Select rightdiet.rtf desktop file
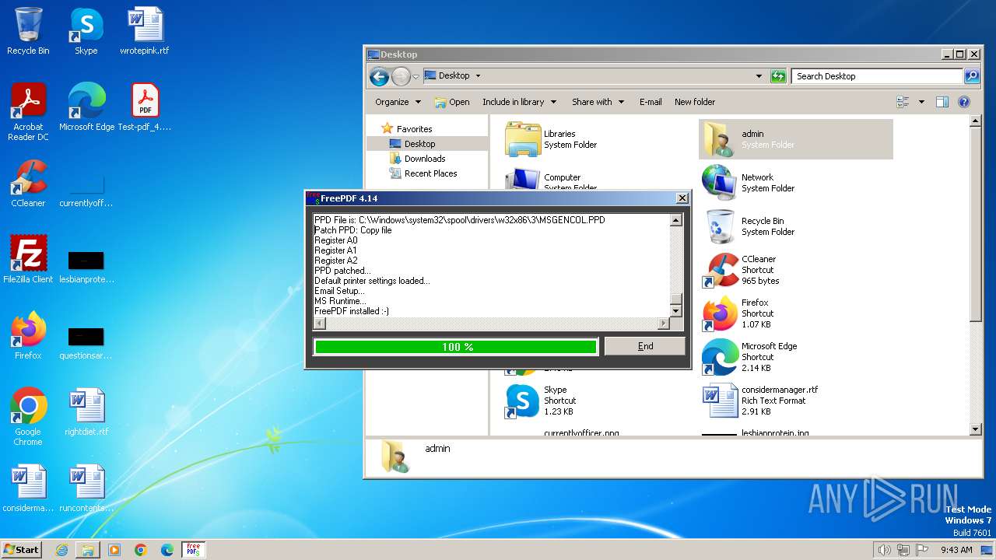 coord(86,411)
